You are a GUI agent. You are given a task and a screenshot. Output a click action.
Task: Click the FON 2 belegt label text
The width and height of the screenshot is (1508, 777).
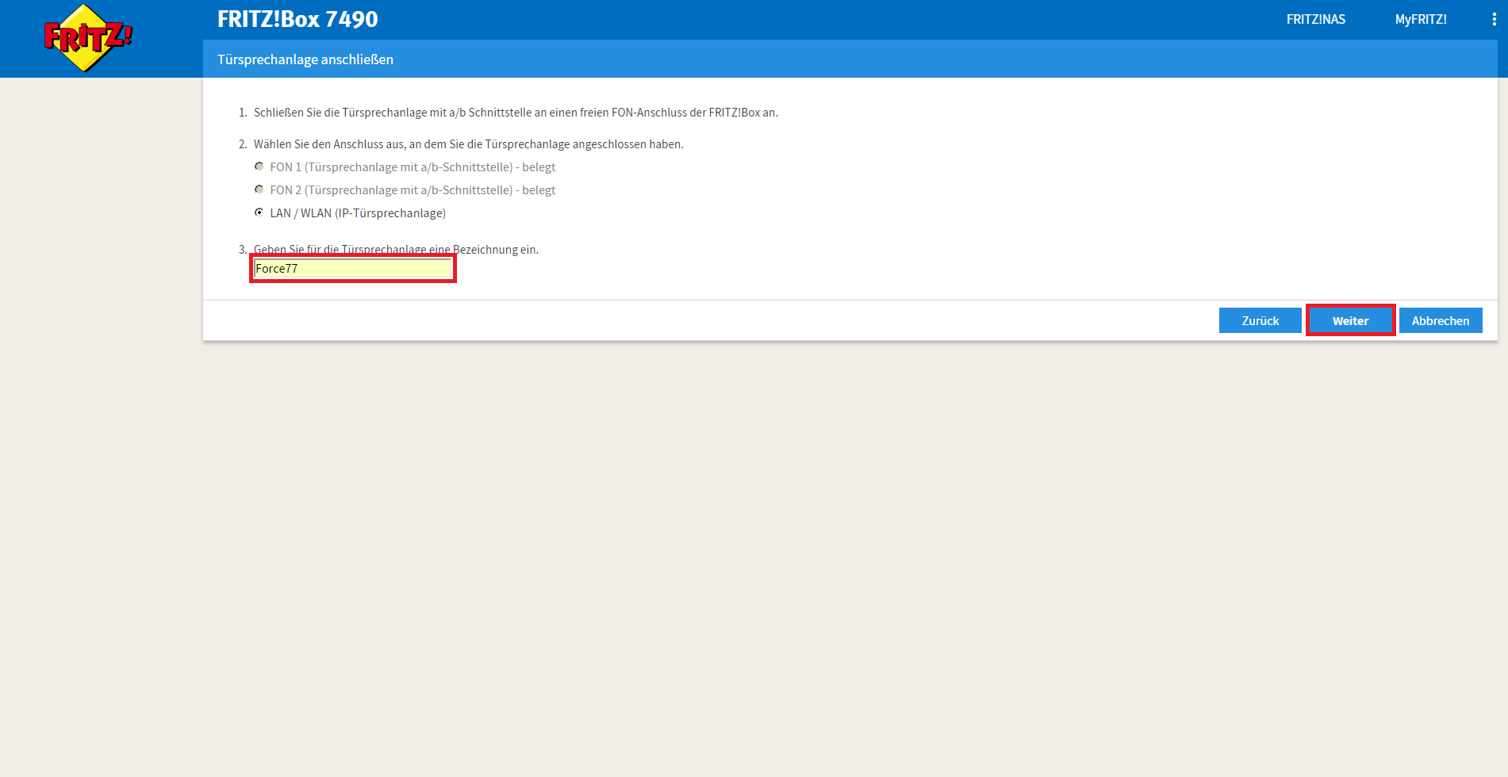(412, 190)
